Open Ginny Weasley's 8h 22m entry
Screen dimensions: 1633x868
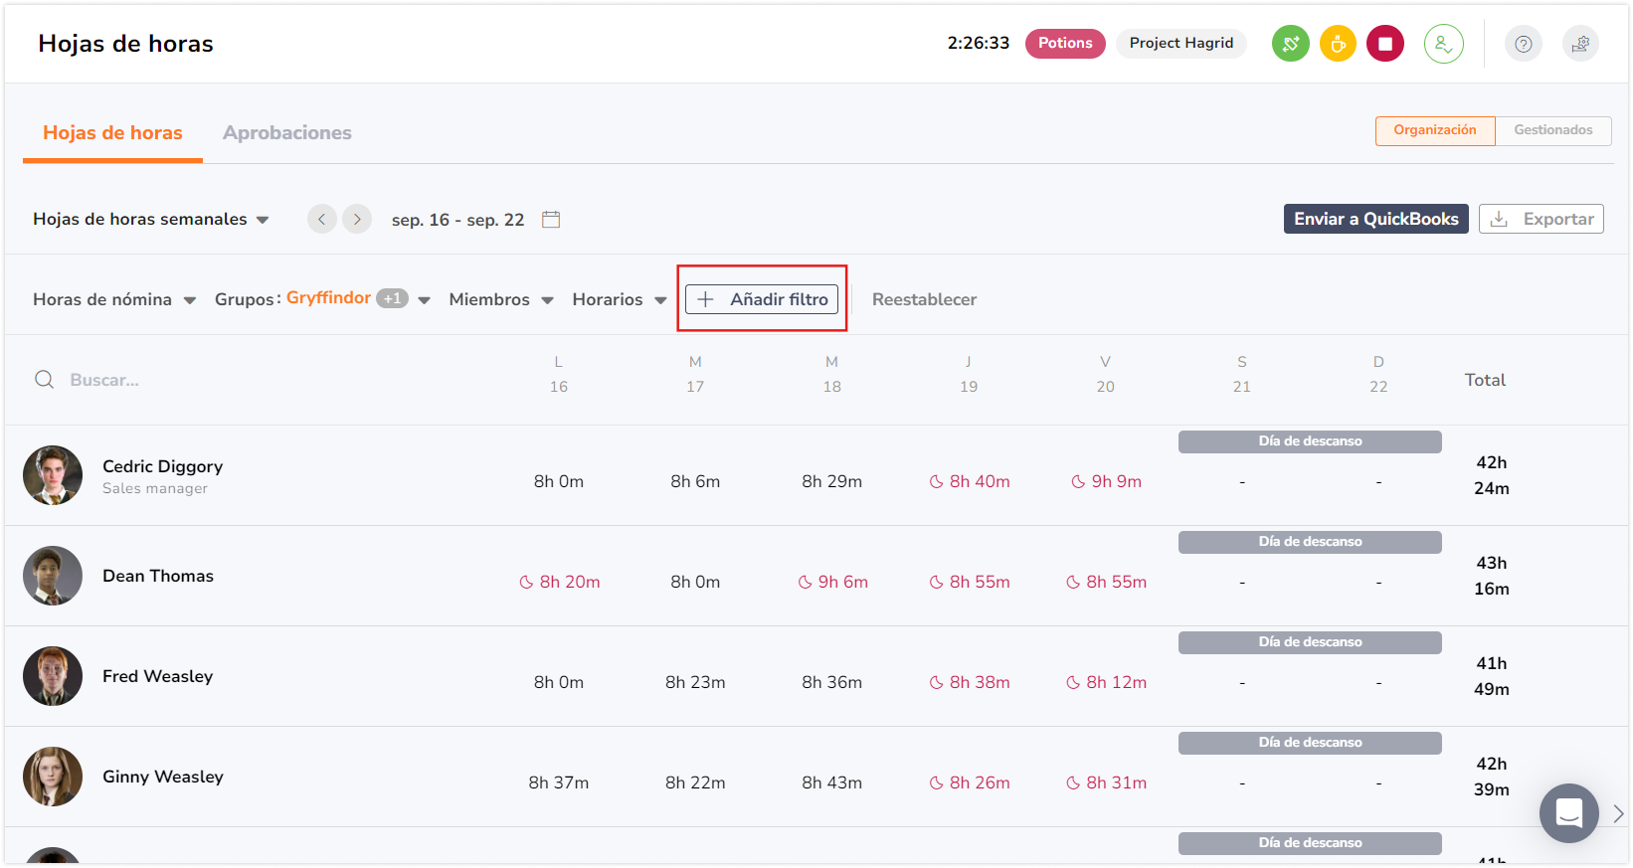point(695,782)
